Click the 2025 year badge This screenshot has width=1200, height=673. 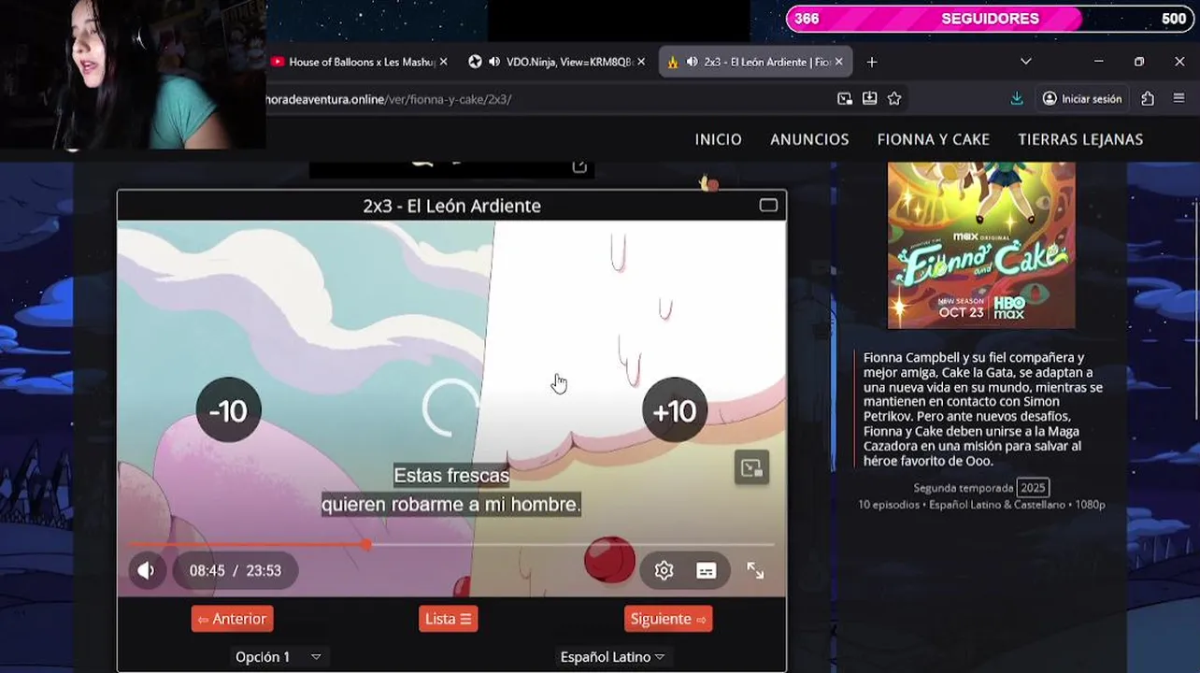(1033, 488)
